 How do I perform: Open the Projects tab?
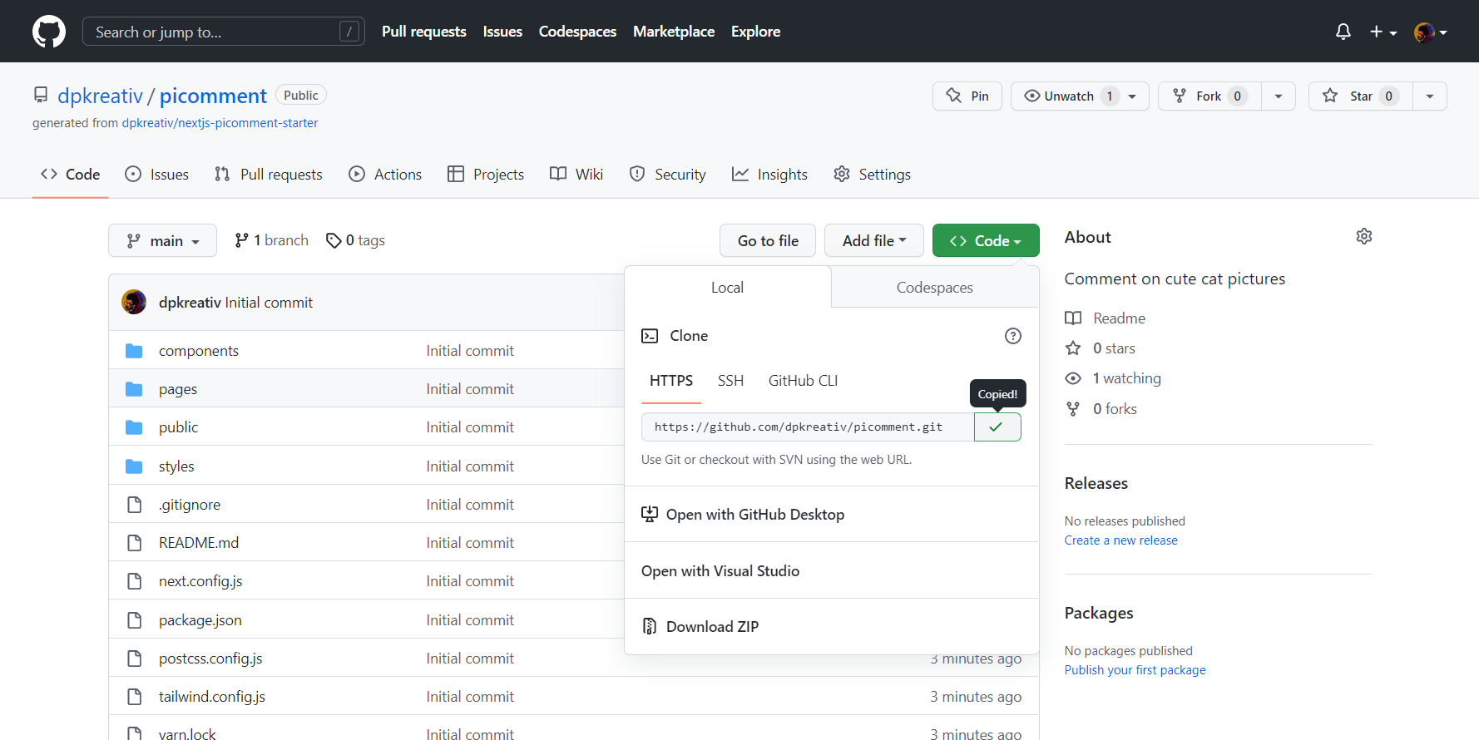(x=486, y=174)
